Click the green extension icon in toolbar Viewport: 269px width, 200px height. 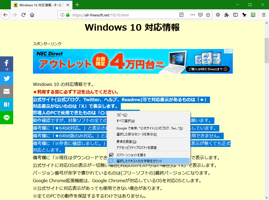click(253, 15)
